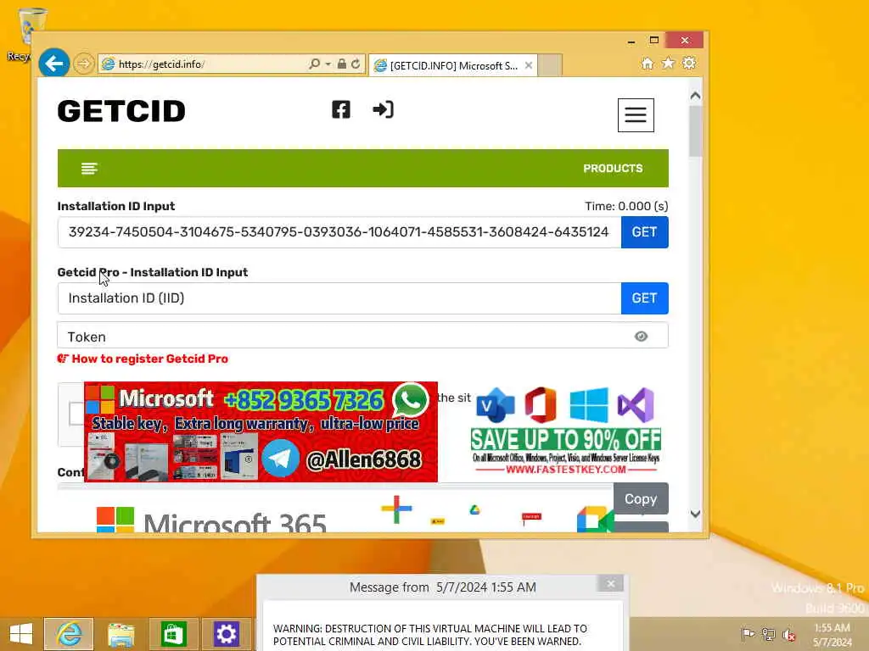The height and width of the screenshot is (651, 869).
Task: Go back with the browser back arrow
Action: 53,64
